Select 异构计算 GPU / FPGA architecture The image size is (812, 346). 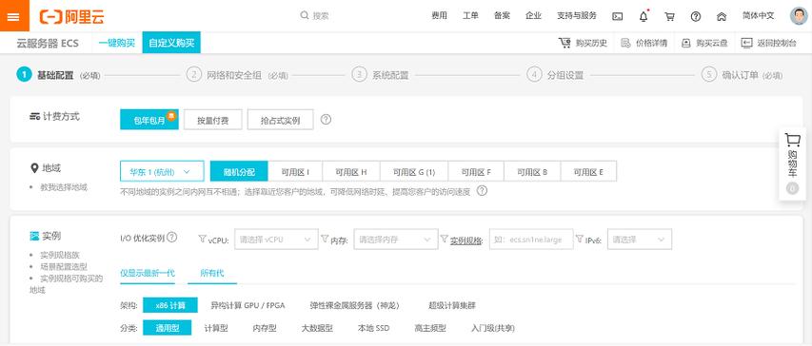[248, 305]
